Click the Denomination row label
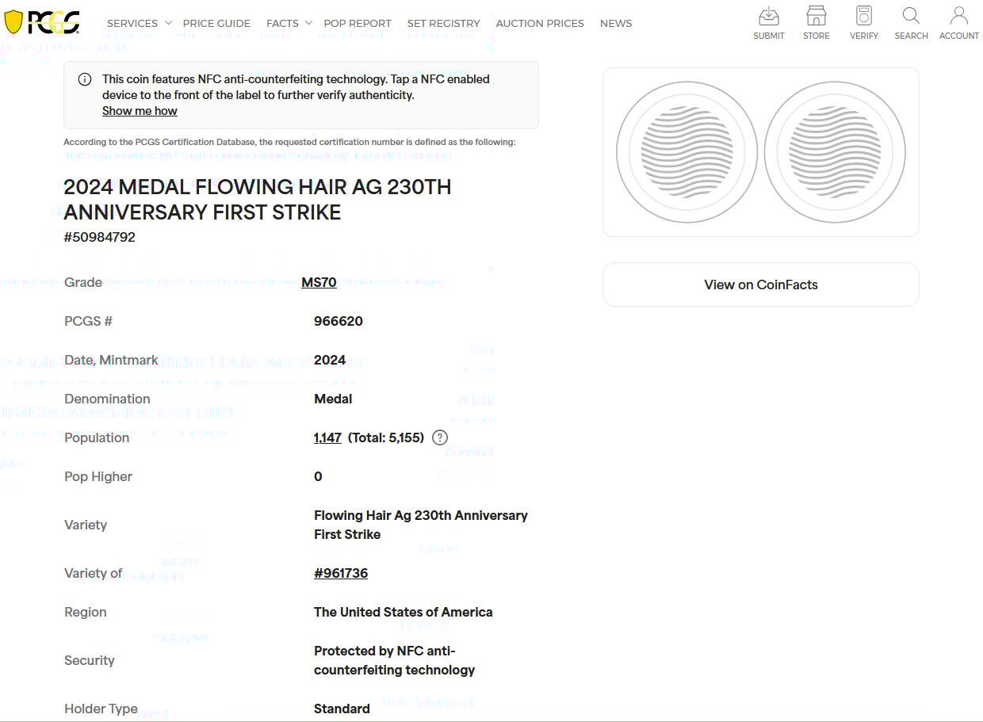 (107, 399)
